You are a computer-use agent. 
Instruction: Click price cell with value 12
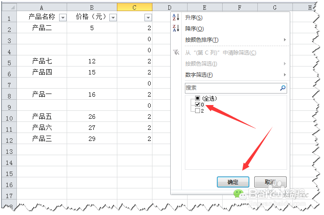[x=92, y=61]
